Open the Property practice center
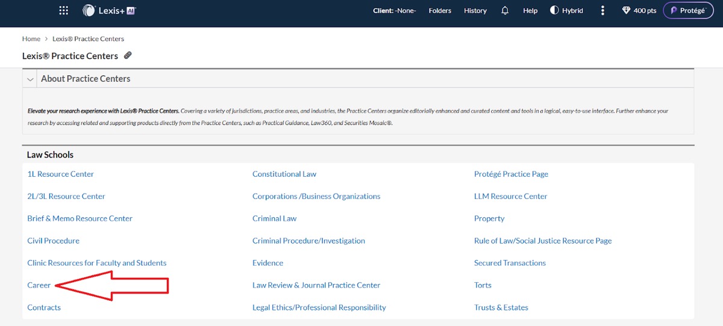The height and width of the screenshot is (326, 723). pyautogui.click(x=489, y=218)
